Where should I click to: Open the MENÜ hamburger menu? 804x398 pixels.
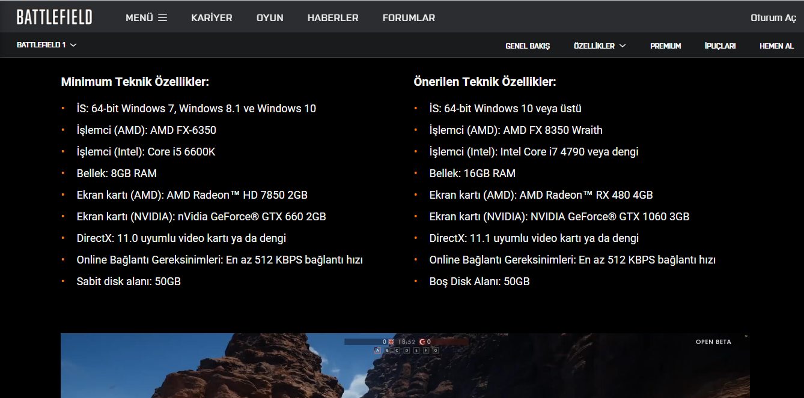coord(146,18)
